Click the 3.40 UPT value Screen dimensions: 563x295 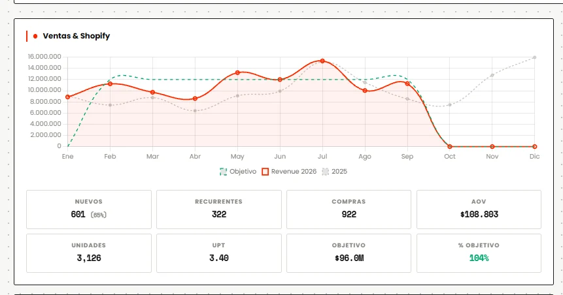coord(218,258)
